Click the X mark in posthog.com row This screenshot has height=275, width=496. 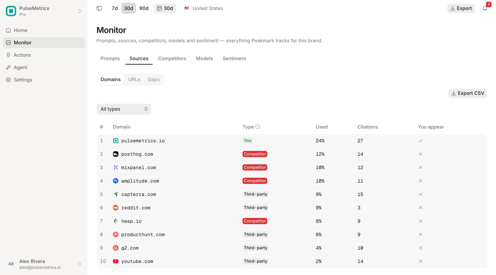(421, 154)
